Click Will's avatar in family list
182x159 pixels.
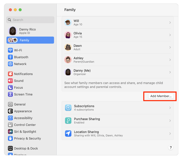tap(68, 23)
